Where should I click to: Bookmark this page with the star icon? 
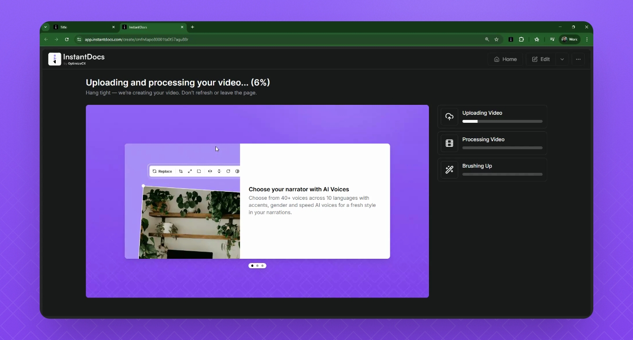pyautogui.click(x=496, y=40)
